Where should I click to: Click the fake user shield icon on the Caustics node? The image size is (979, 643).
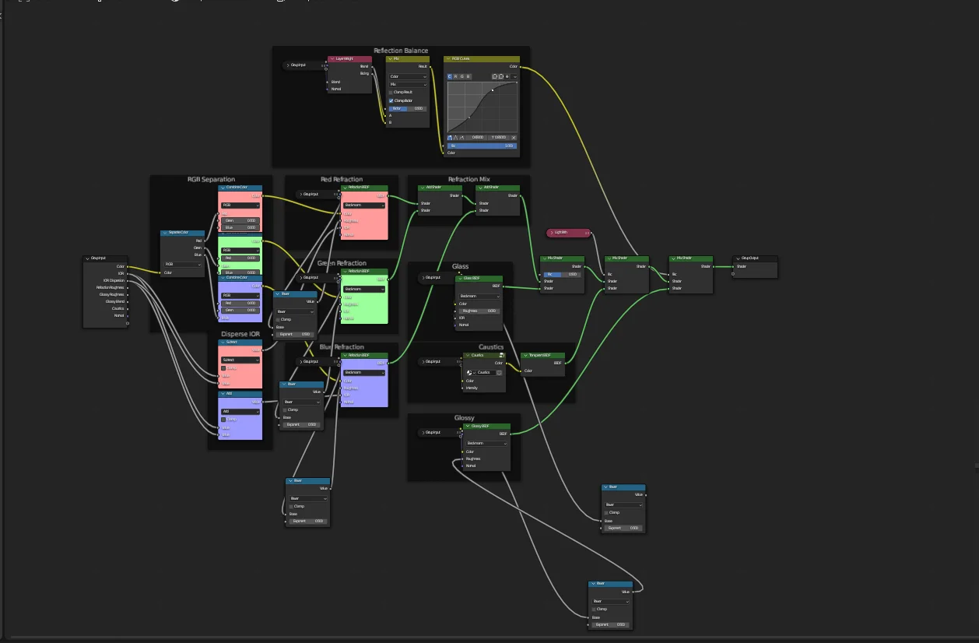pyautogui.click(x=499, y=372)
